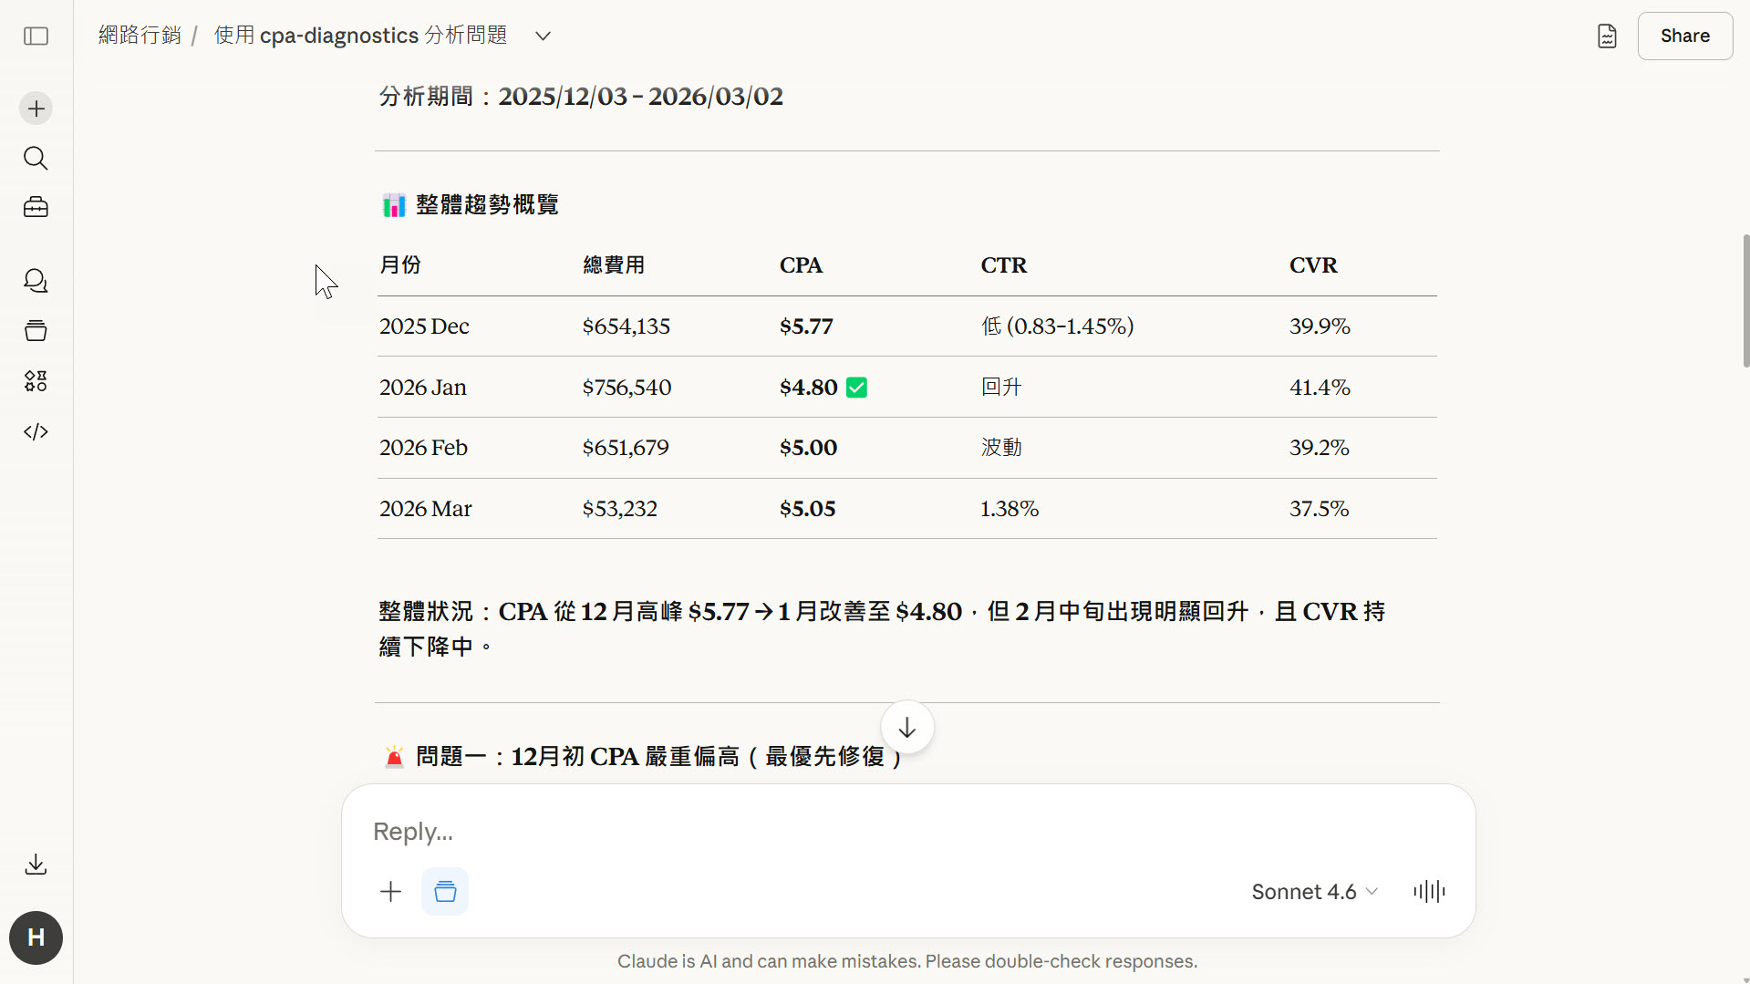1750x984 pixels.
Task: Expand the chat title dropdown chevron
Action: coord(543,36)
